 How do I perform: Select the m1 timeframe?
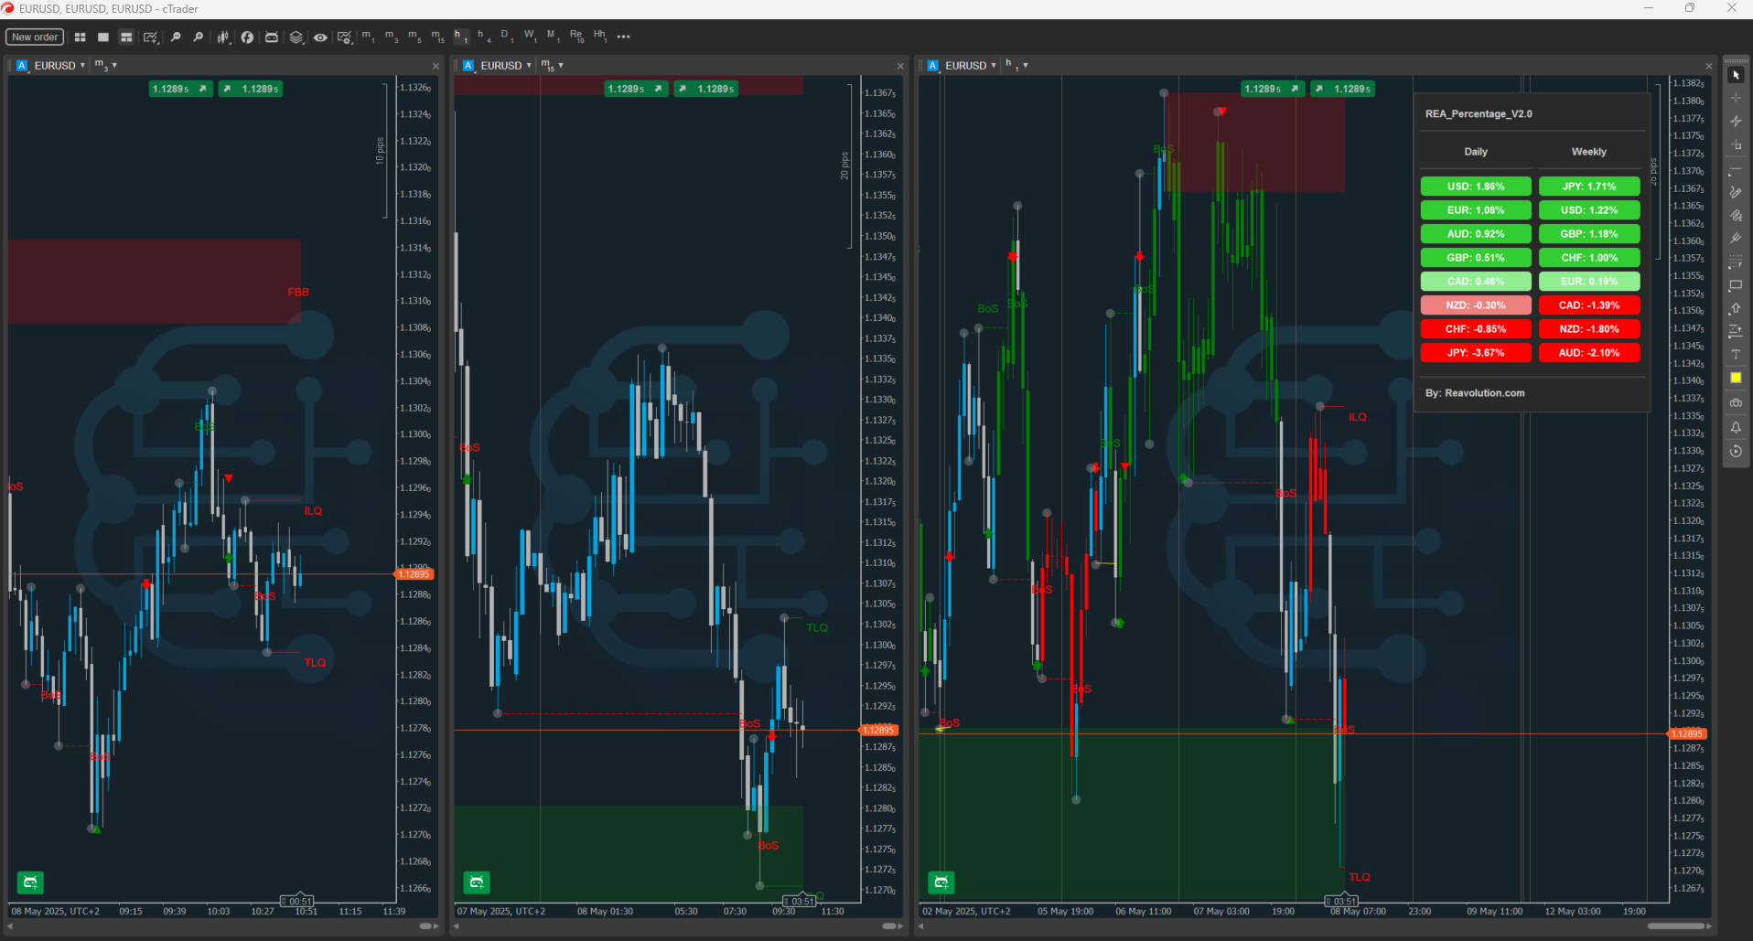point(368,37)
